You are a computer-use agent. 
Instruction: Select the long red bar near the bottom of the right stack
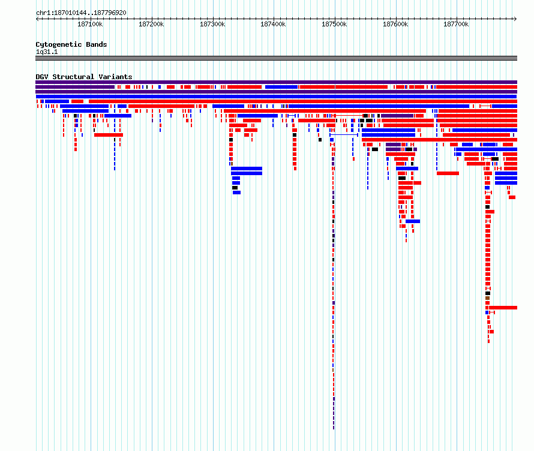point(503,308)
